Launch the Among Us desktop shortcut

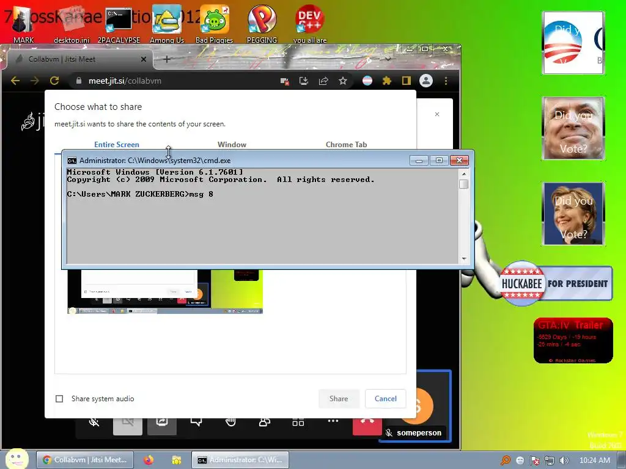167,24
